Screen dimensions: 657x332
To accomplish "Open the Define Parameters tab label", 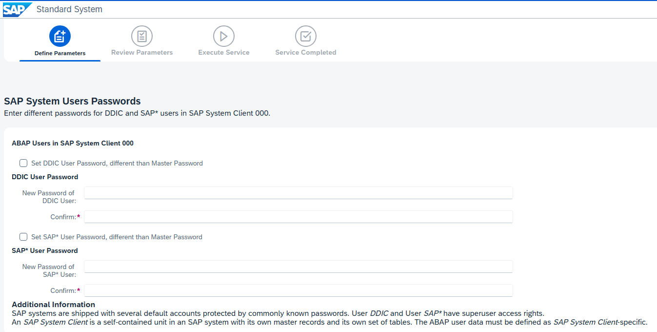I will pos(60,53).
